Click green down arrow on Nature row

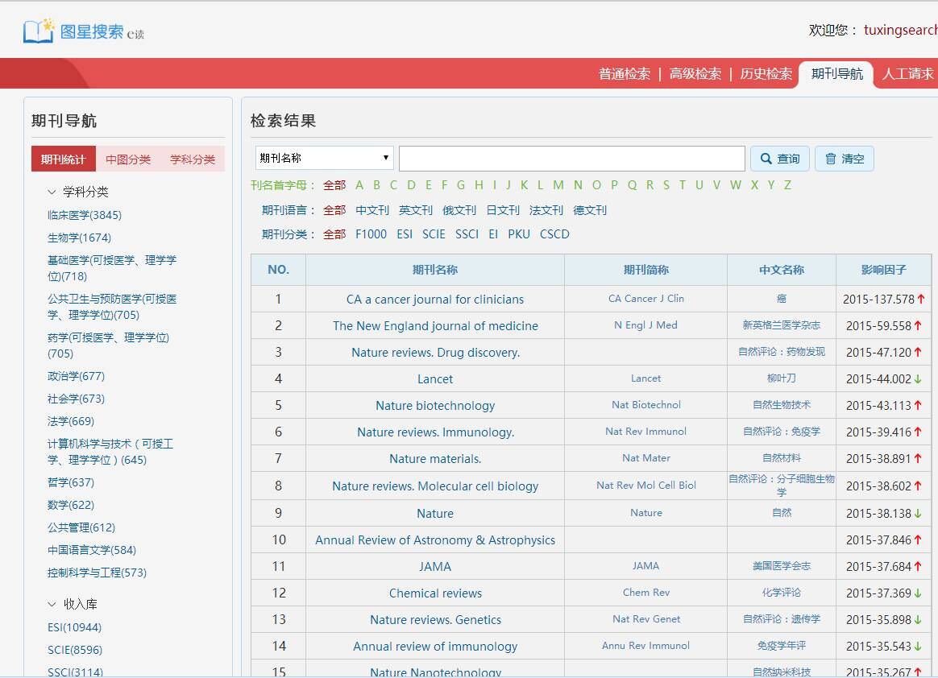coord(918,513)
